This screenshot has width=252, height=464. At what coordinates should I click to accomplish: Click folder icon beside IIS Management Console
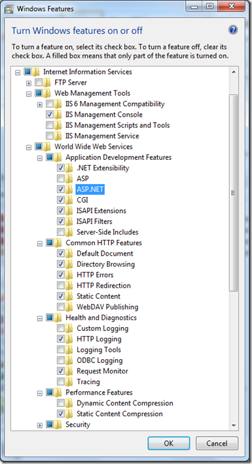tap(58, 115)
